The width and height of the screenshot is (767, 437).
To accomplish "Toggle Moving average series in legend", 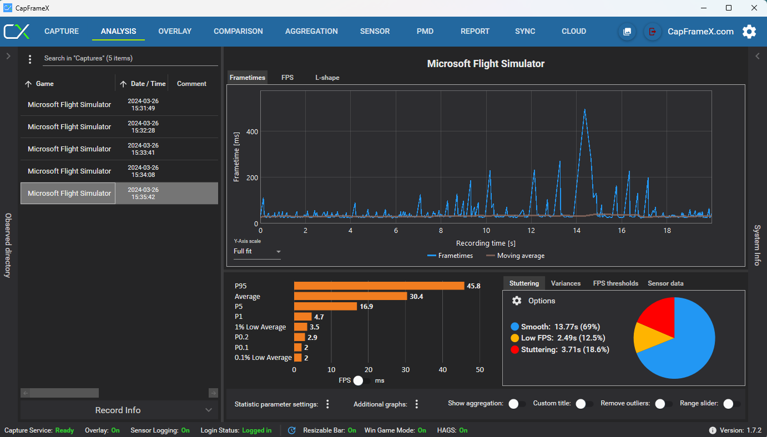I will pos(515,256).
